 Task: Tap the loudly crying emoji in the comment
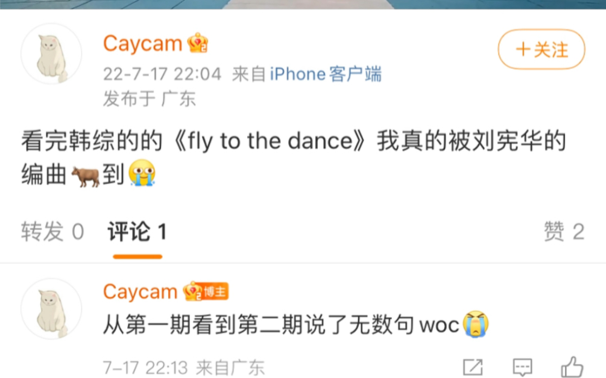click(x=476, y=324)
